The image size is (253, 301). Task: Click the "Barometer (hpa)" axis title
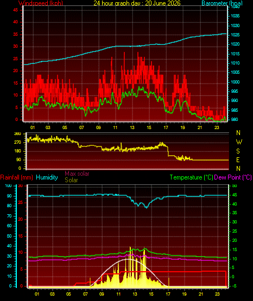(x=222, y=3)
